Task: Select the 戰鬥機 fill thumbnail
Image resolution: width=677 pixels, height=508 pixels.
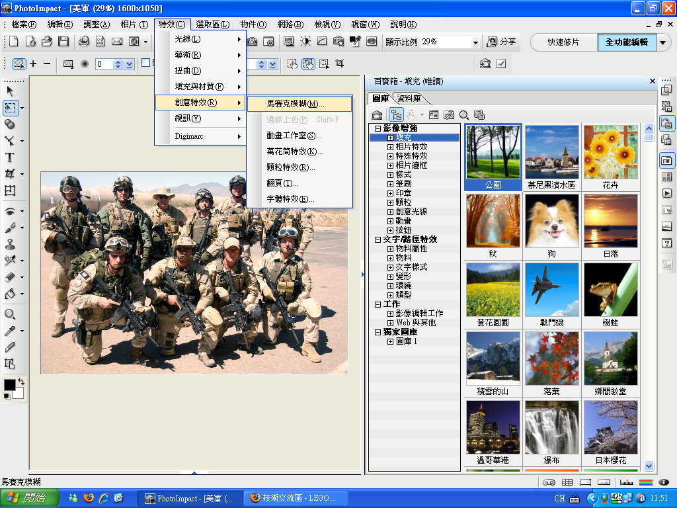Action: coord(552,294)
